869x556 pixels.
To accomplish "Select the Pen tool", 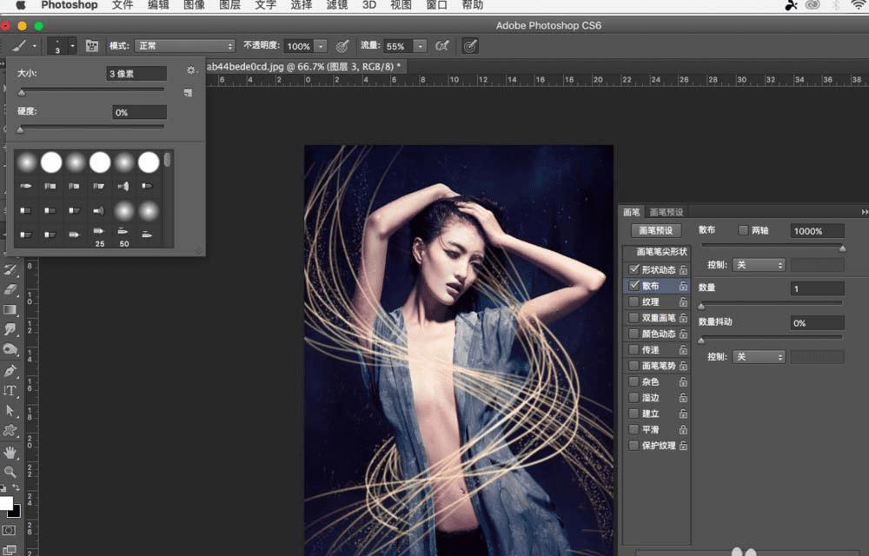I will (10, 371).
